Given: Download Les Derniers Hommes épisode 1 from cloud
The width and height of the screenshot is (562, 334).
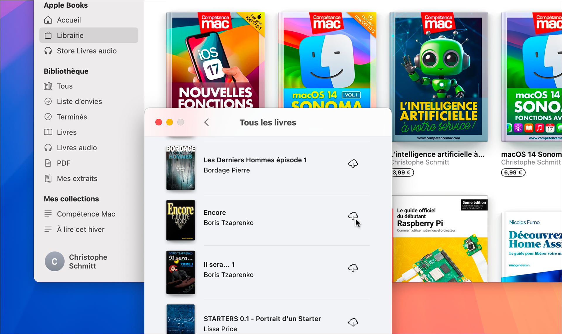Looking at the screenshot, I should point(353,163).
